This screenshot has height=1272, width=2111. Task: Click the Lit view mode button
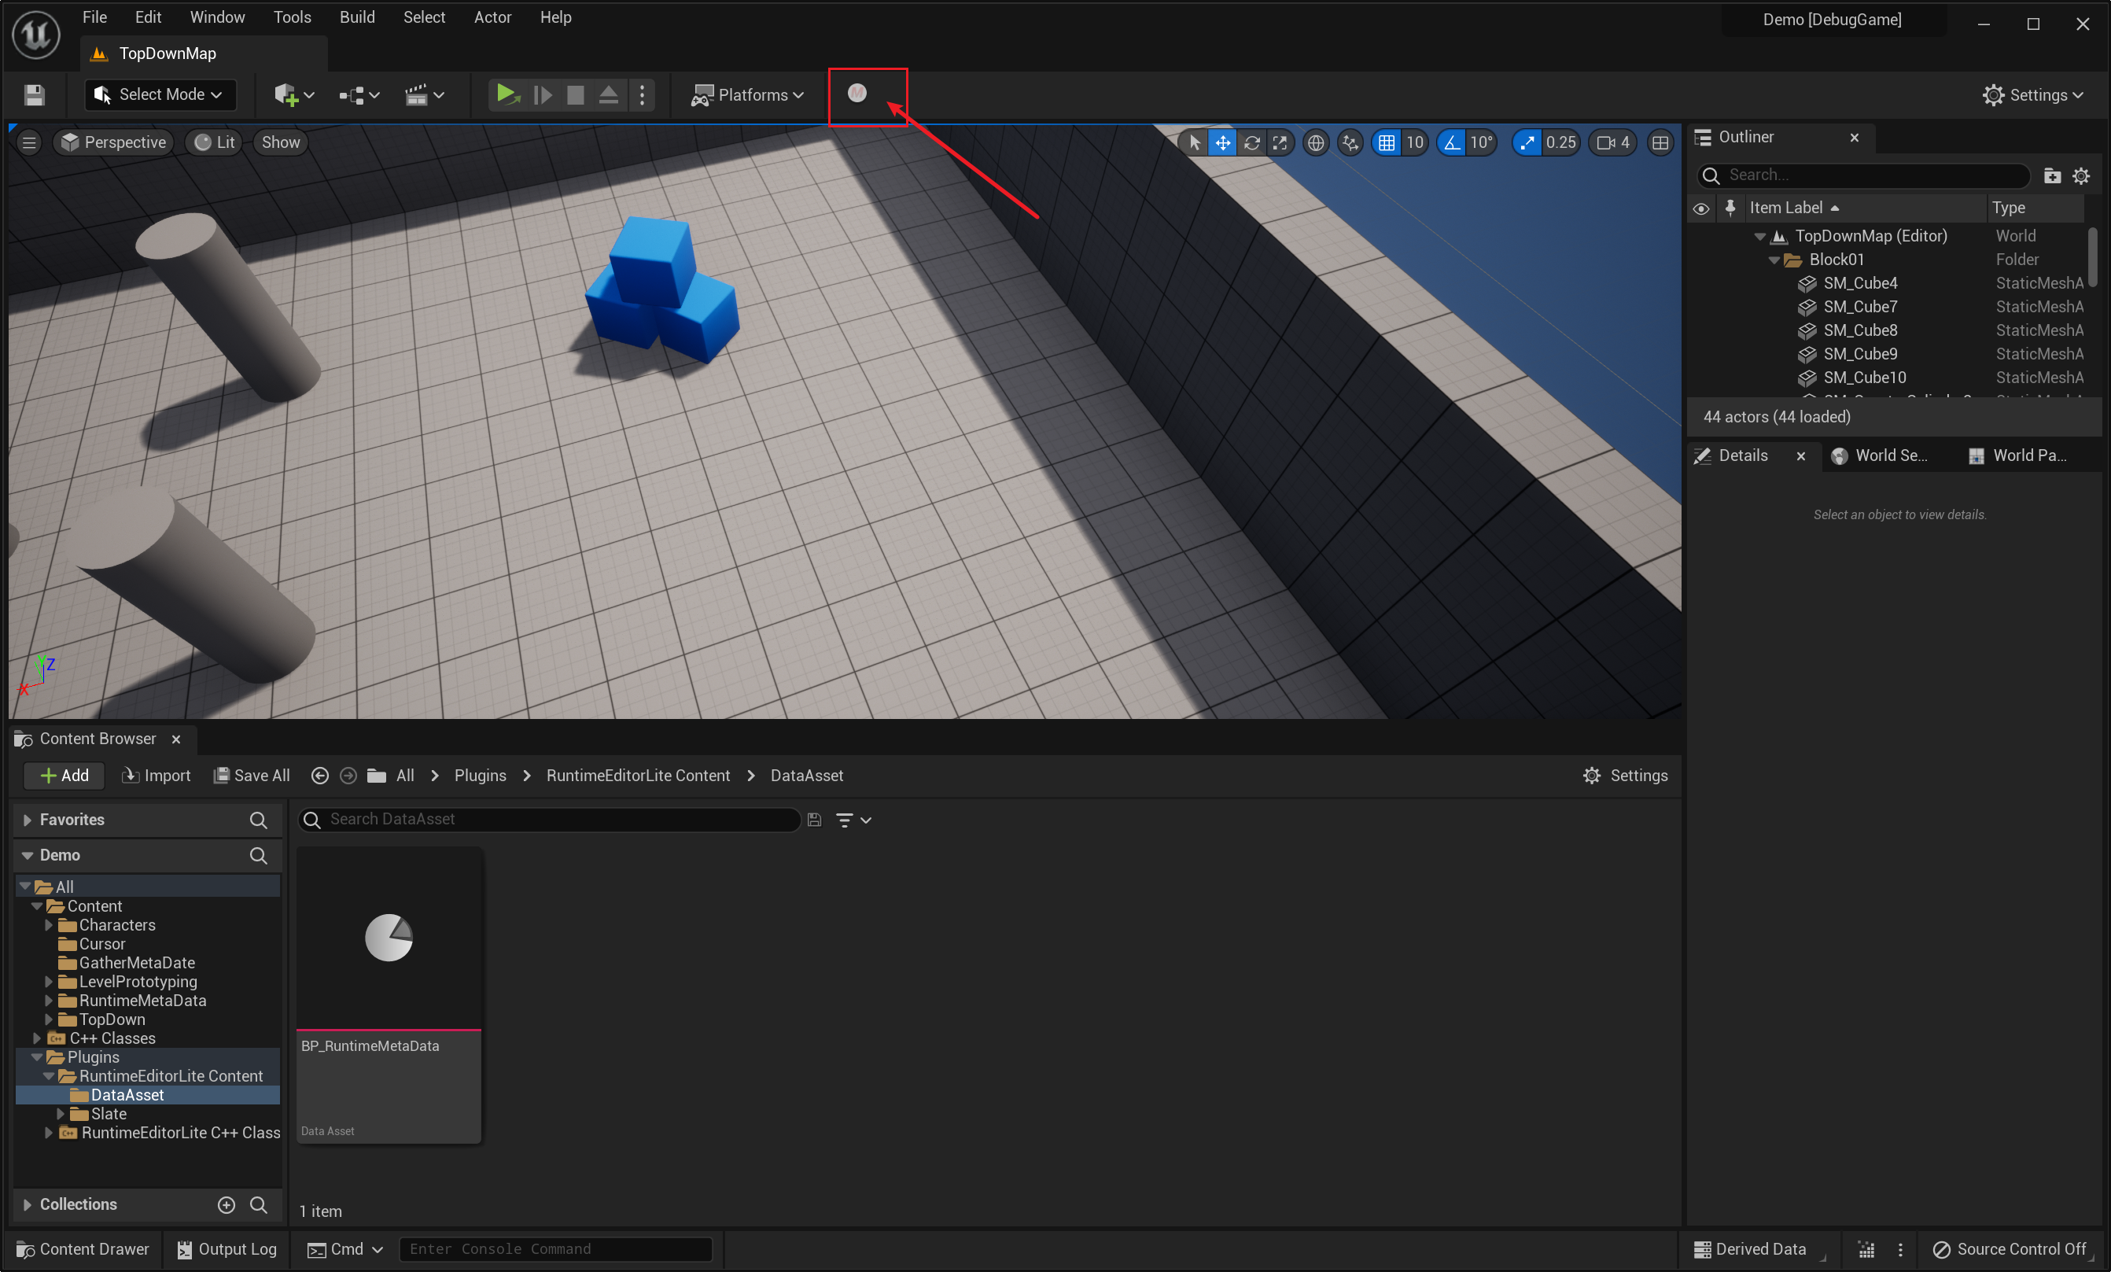(215, 142)
